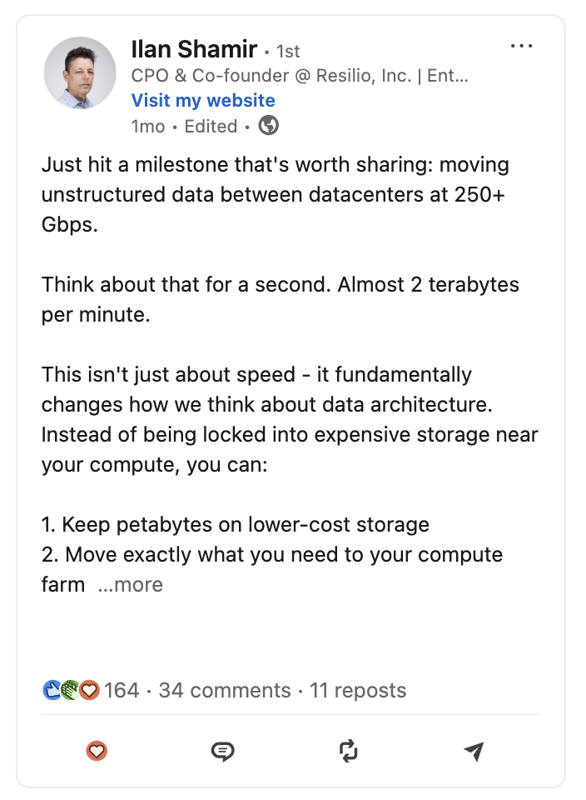Click the Edited label by the timestamp
Image resolution: width=586 pixels, height=800 pixels.
coord(211,126)
